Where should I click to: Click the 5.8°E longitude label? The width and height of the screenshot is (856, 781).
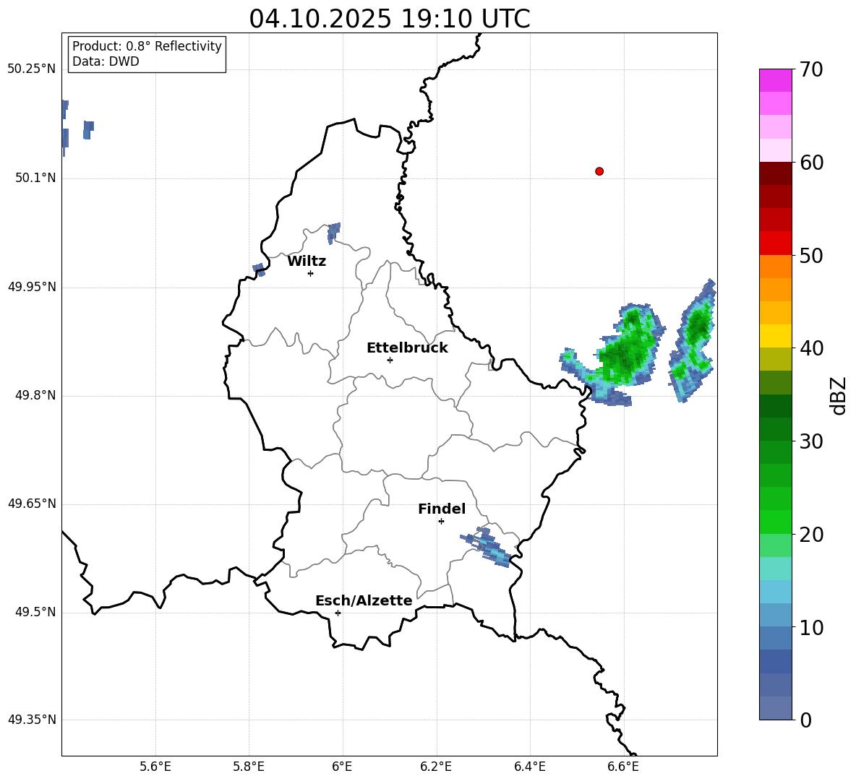pyautogui.click(x=249, y=767)
